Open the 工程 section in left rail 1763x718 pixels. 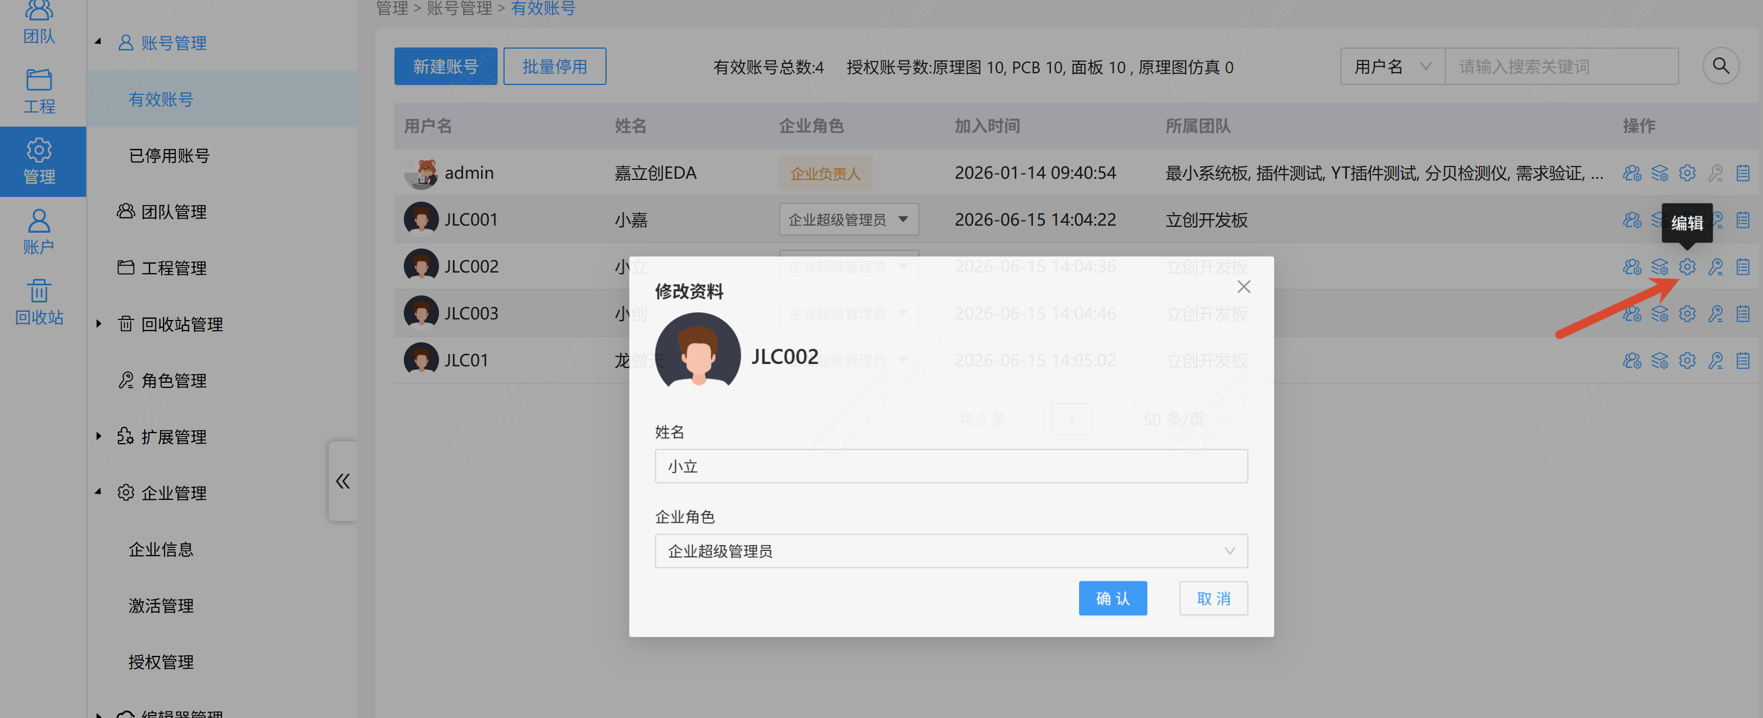click(x=39, y=91)
